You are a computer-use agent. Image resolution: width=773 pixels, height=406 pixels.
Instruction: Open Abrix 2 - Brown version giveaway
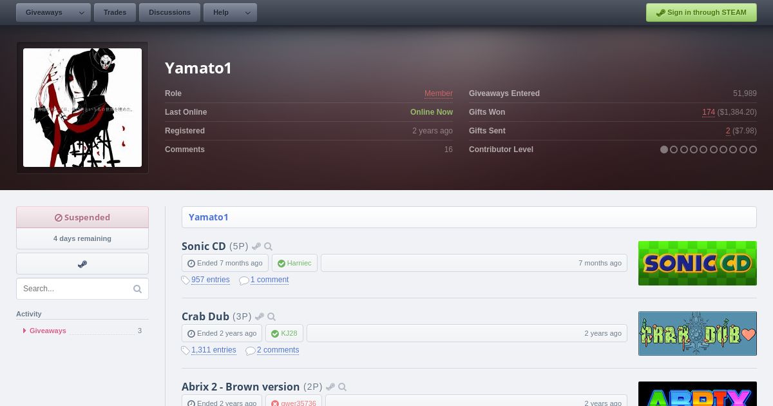[x=240, y=387]
